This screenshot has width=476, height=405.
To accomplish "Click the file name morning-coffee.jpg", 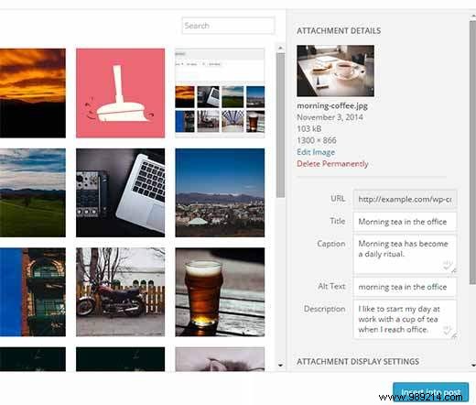I will click(332, 105).
